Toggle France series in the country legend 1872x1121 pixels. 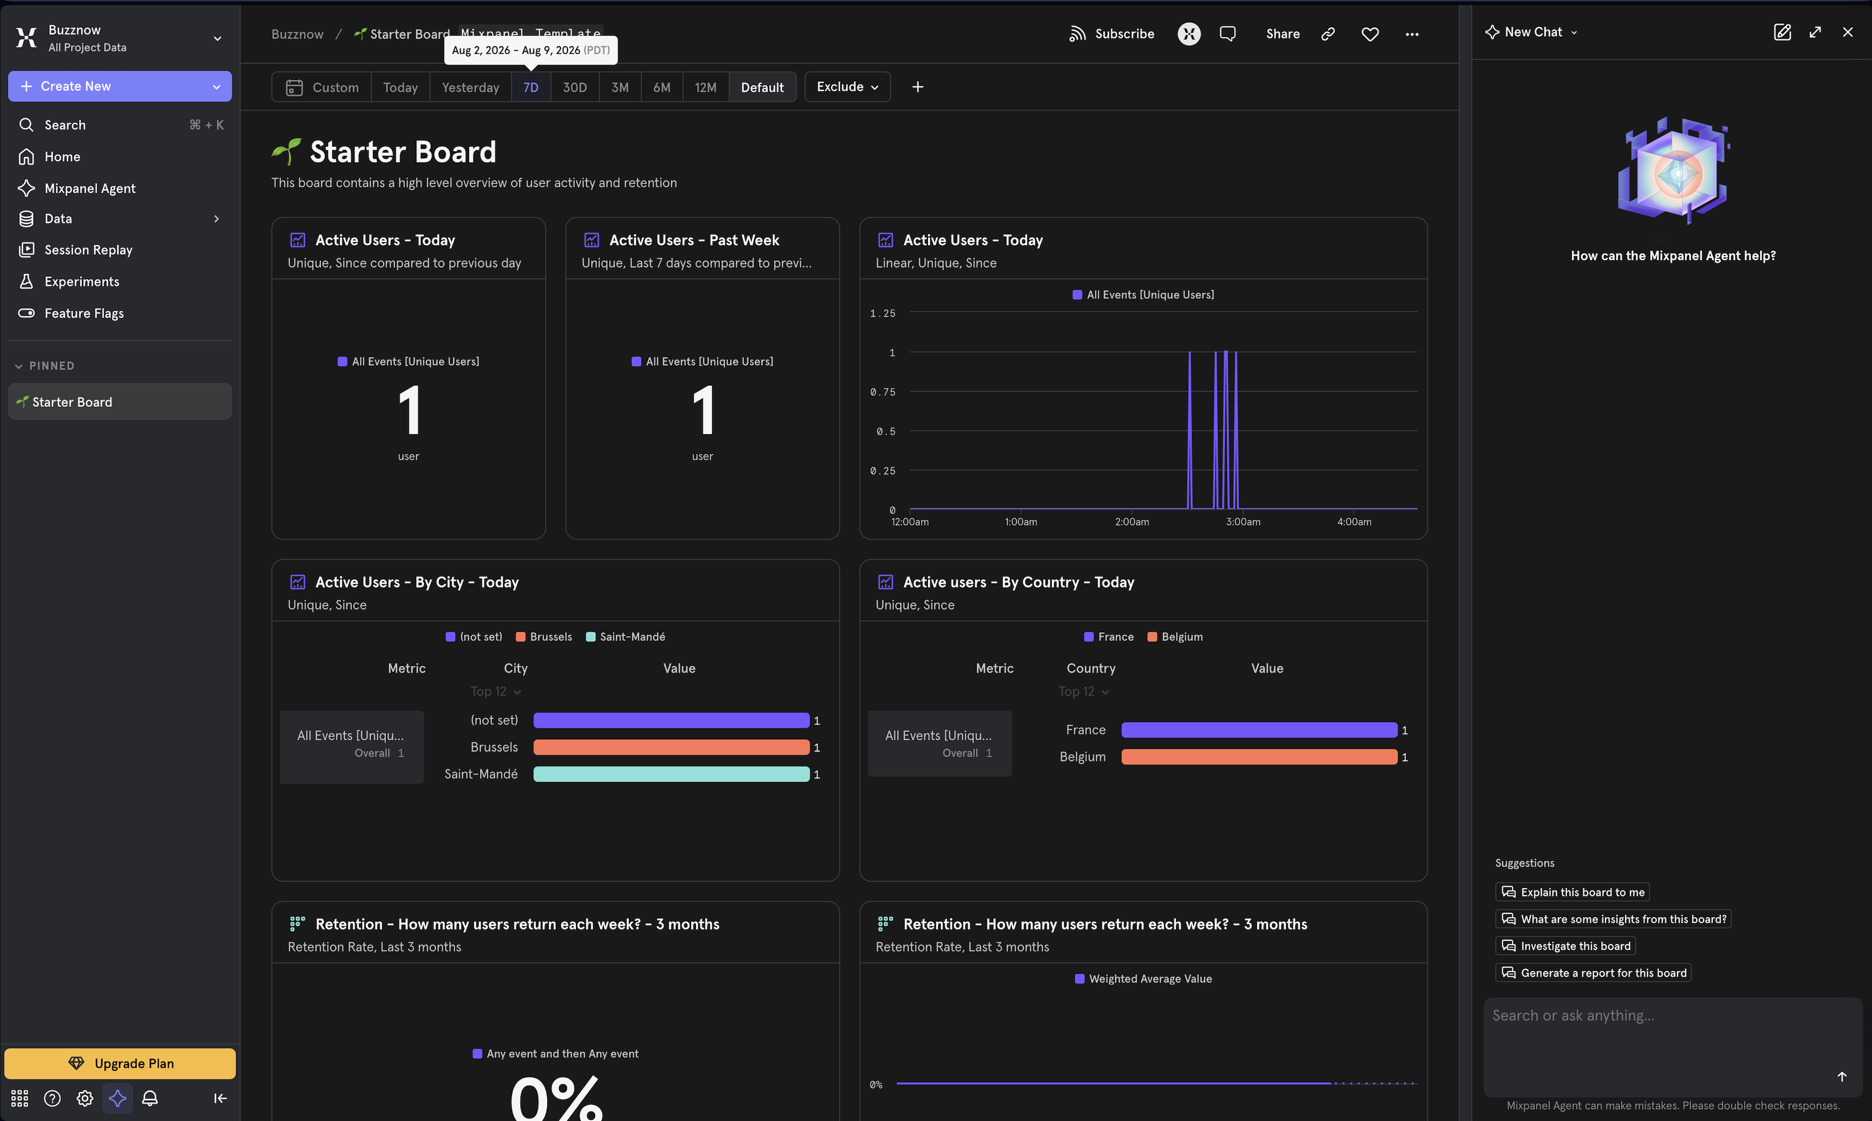(1108, 637)
